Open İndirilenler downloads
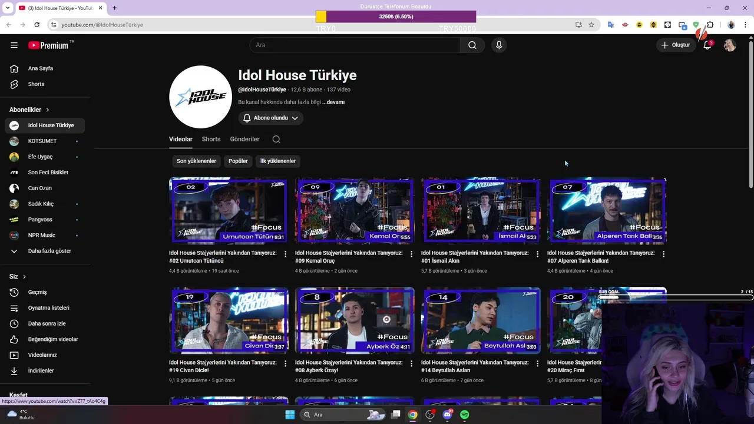 (x=44, y=370)
